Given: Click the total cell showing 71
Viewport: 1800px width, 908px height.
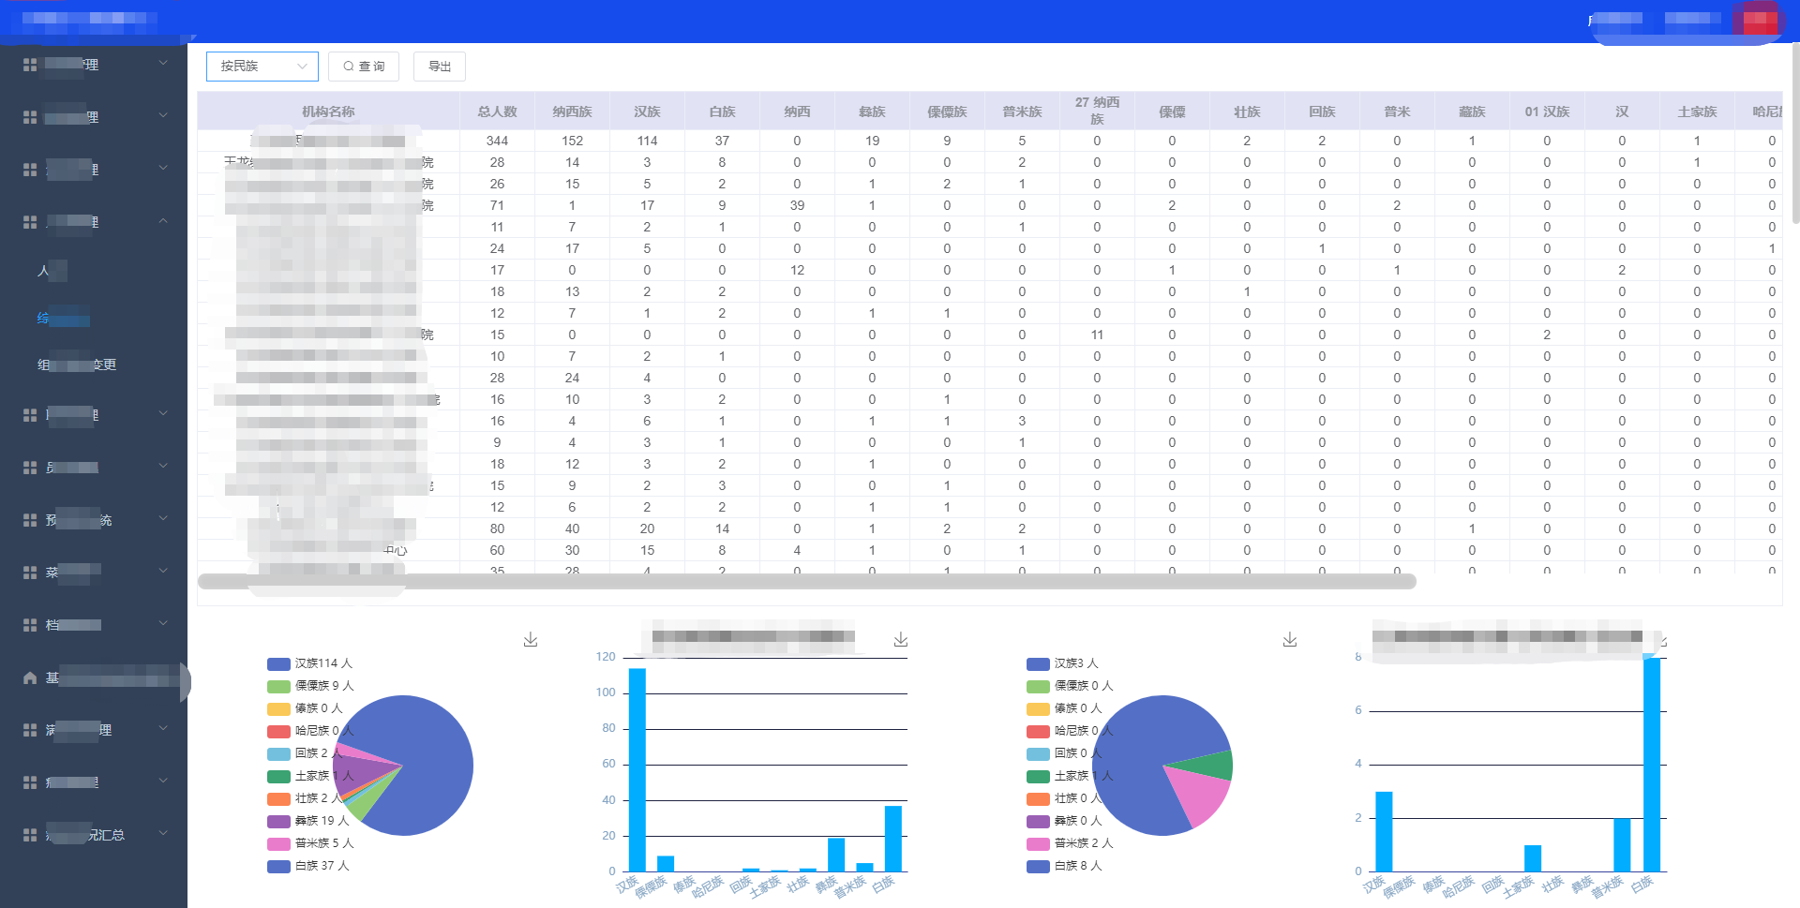Looking at the screenshot, I should (497, 205).
